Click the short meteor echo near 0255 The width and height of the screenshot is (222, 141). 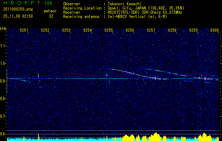click(x=107, y=75)
